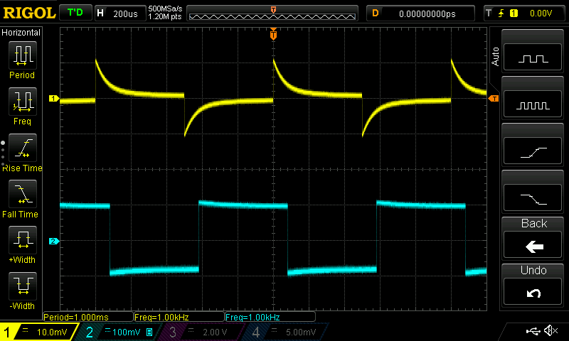Click the muted speaker sound icon
The height and width of the screenshot is (341, 569).
[x=551, y=330]
